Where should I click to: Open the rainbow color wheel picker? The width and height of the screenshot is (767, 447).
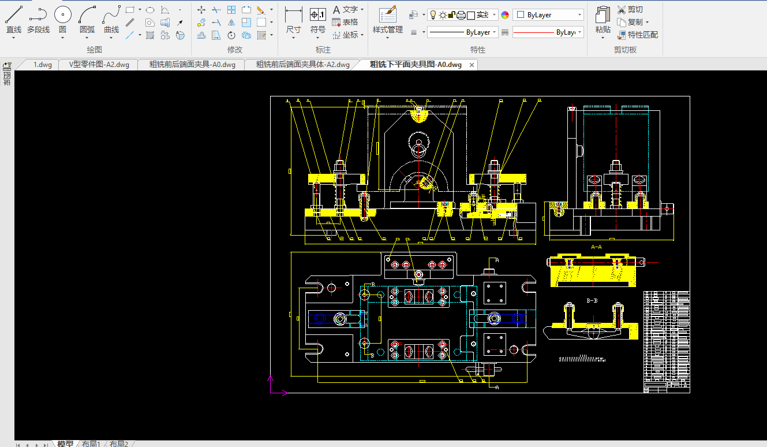[505, 15]
